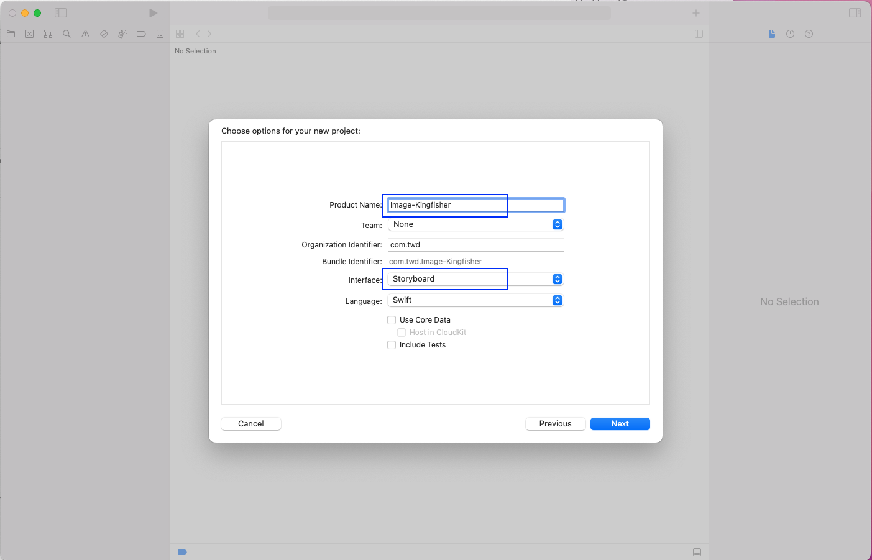Viewport: 872px width, 560px height.
Task: Open the Find navigator magnifier icon
Action: point(67,34)
